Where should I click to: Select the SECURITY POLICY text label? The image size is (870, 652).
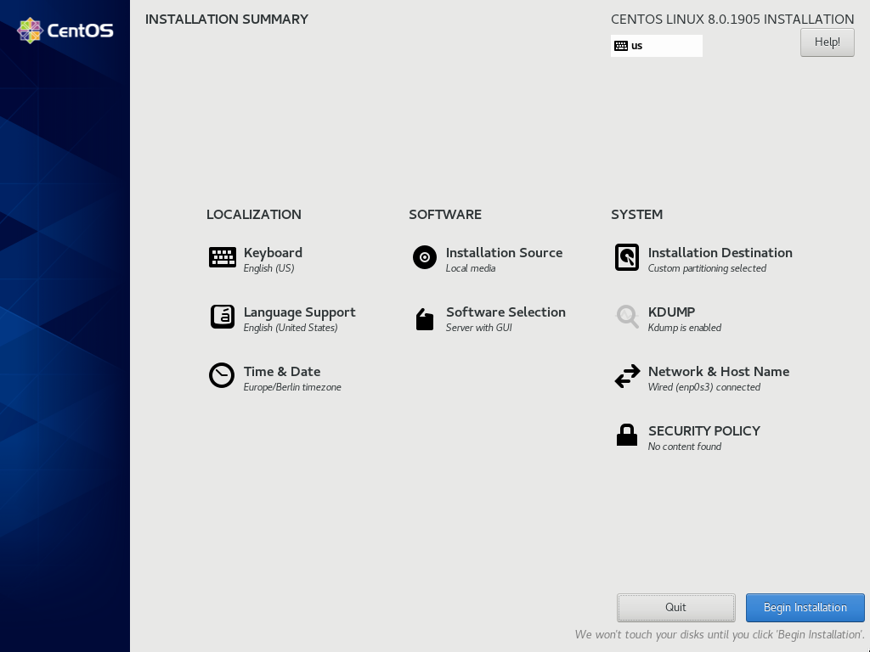703,431
